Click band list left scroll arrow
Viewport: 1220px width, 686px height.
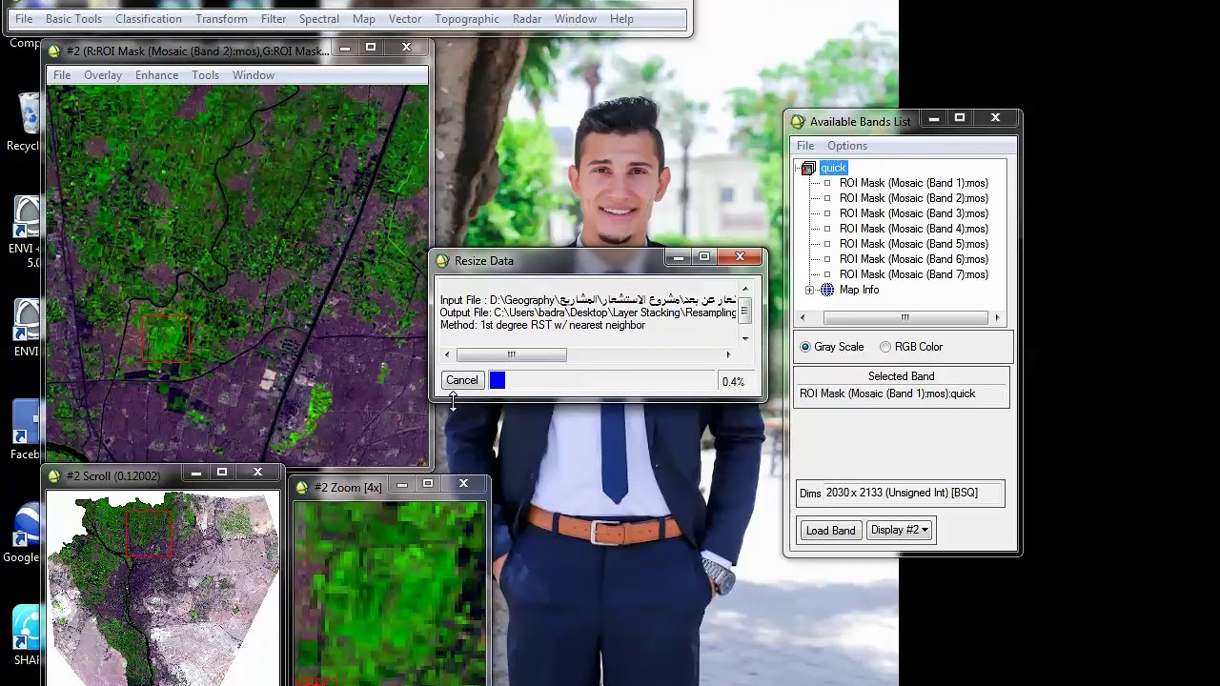coord(803,317)
